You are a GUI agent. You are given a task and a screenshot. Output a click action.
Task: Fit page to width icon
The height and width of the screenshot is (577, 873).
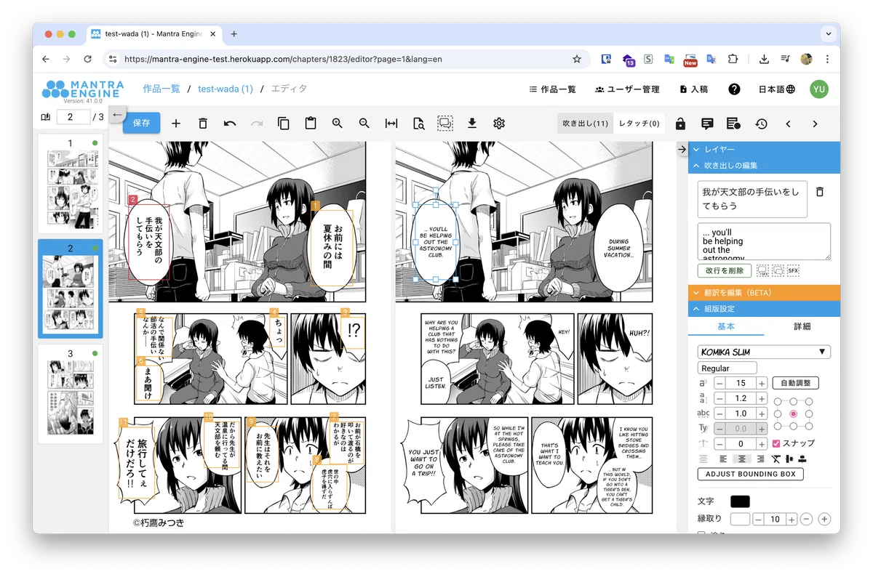click(x=391, y=124)
